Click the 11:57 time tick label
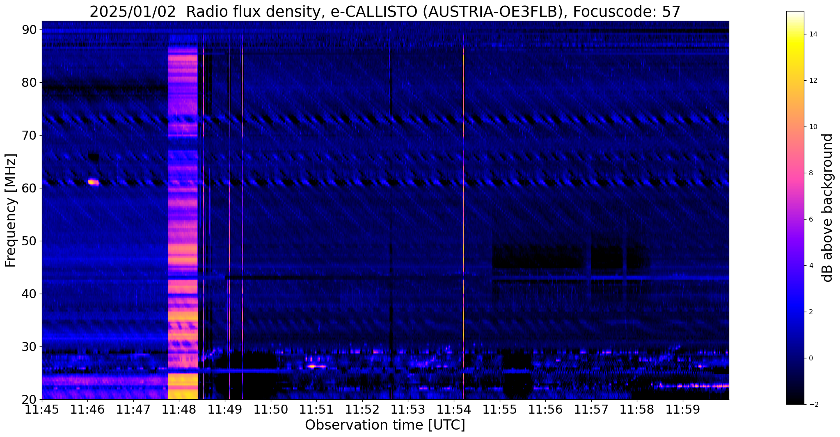The image size is (840, 437). [591, 409]
